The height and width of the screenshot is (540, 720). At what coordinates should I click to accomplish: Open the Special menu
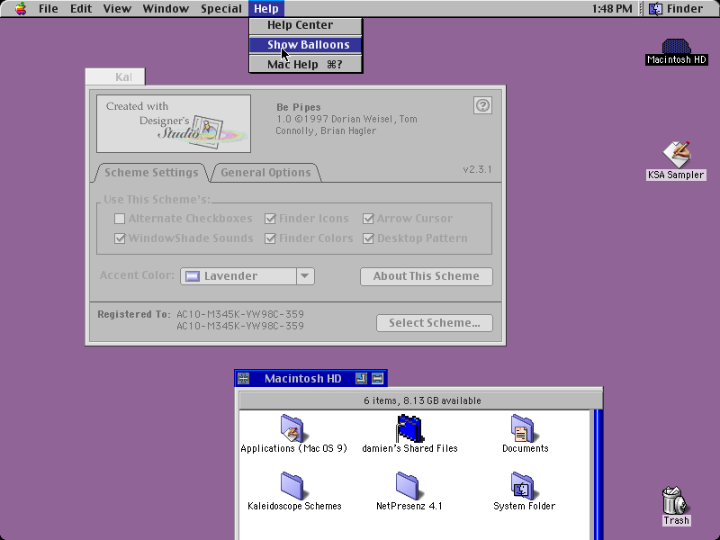pyautogui.click(x=220, y=8)
